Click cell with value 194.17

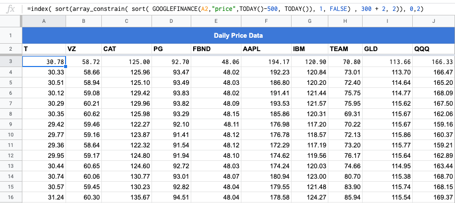tap(266, 62)
